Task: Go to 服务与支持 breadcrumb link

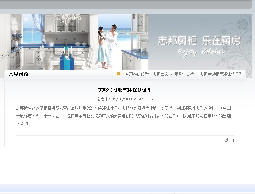Action: (x=184, y=74)
